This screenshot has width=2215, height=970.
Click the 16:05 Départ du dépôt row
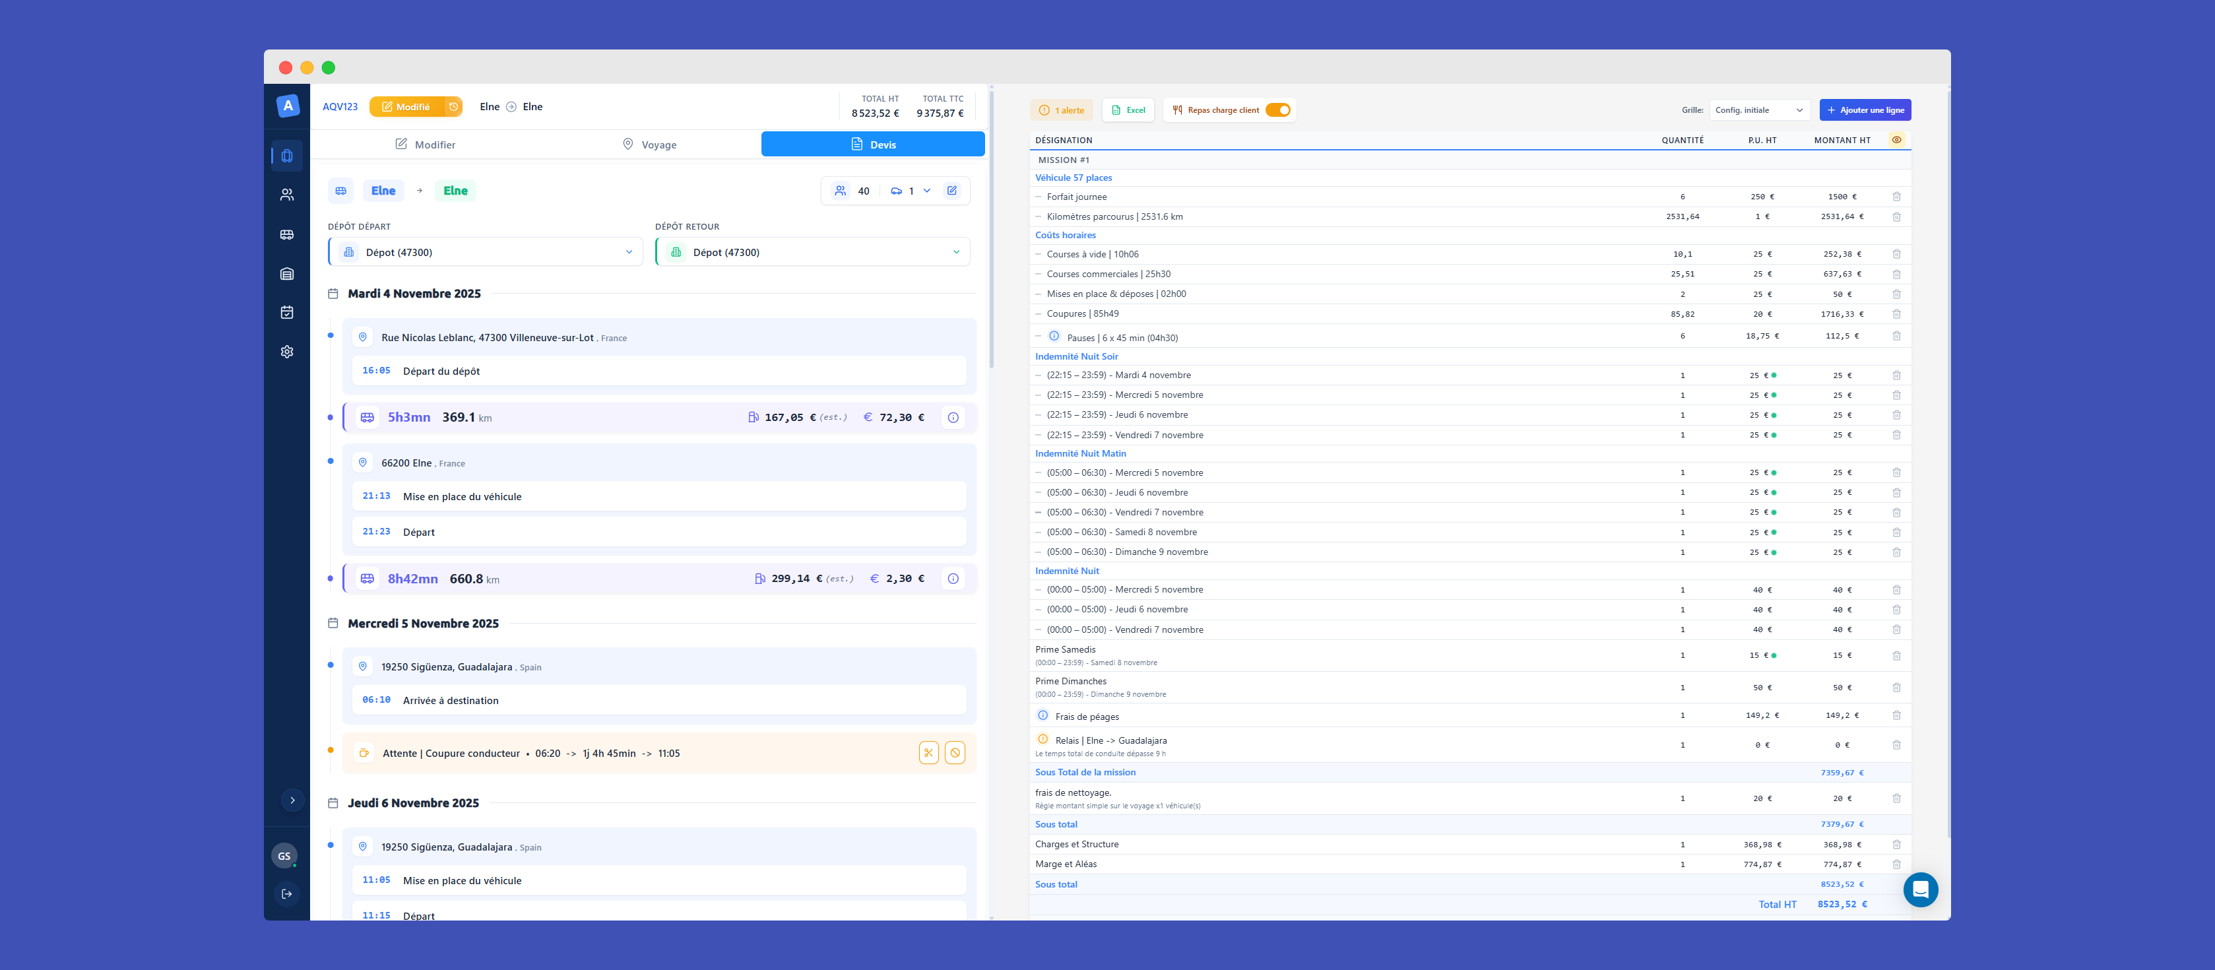[658, 371]
